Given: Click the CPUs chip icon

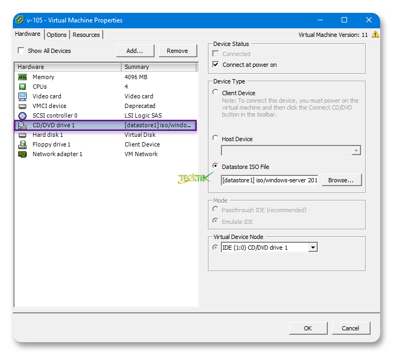Looking at the screenshot, I should click(22, 87).
